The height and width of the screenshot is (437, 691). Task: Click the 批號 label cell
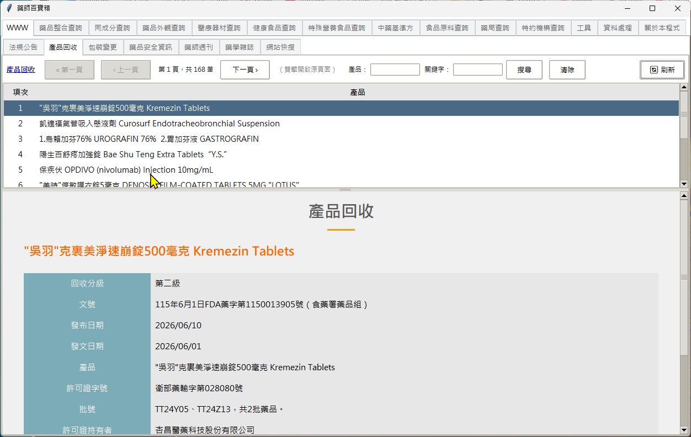click(x=87, y=409)
